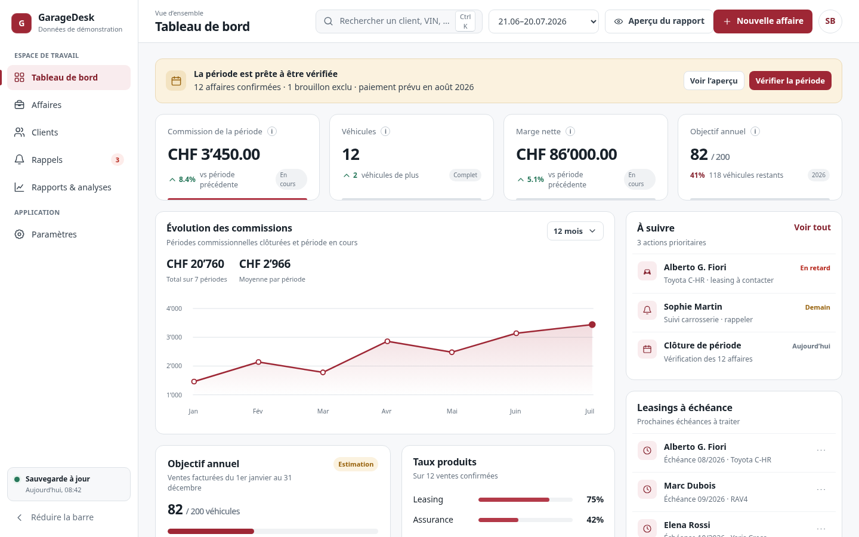Collapse sidebar with Réduire la barre
The image size is (859, 537).
click(69, 517)
